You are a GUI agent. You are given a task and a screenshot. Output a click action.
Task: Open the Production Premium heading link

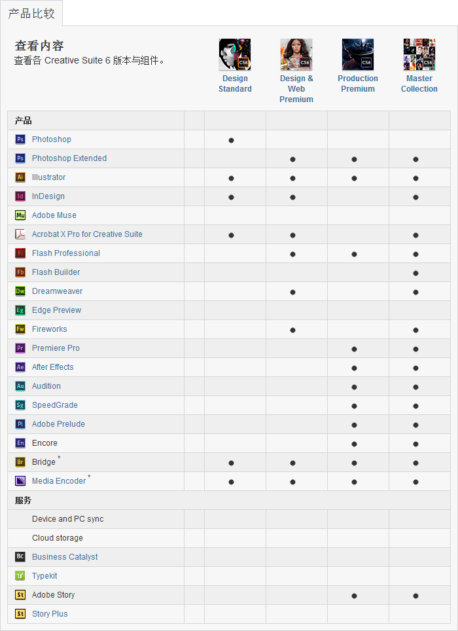[x=358, y=84]
